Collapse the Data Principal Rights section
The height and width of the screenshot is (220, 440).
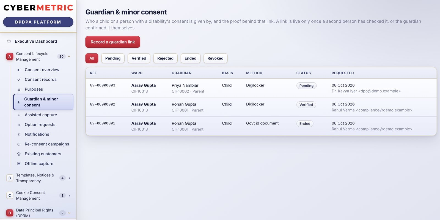point(69,213)
